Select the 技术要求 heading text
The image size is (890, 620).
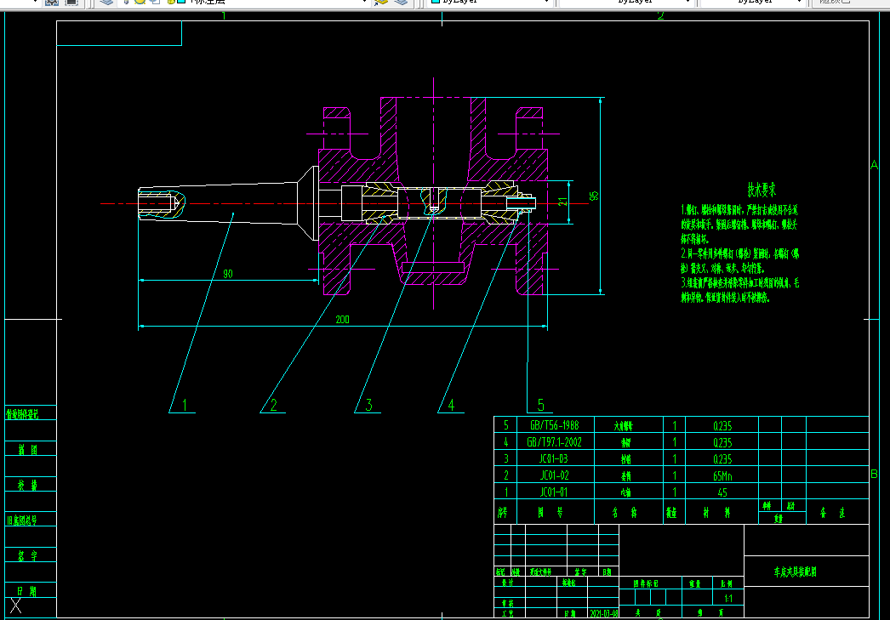[762, 190]
